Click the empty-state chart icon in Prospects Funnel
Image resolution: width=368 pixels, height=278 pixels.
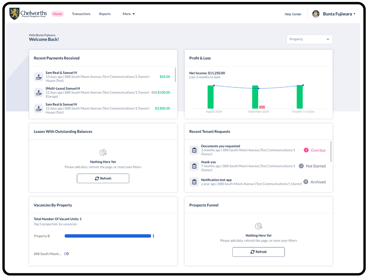(258, 226)
